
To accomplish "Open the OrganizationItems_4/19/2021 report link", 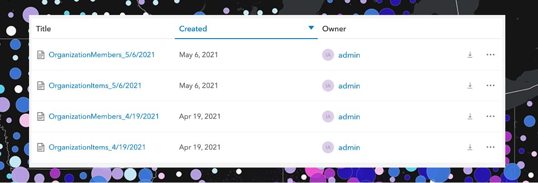I will 97,147.
